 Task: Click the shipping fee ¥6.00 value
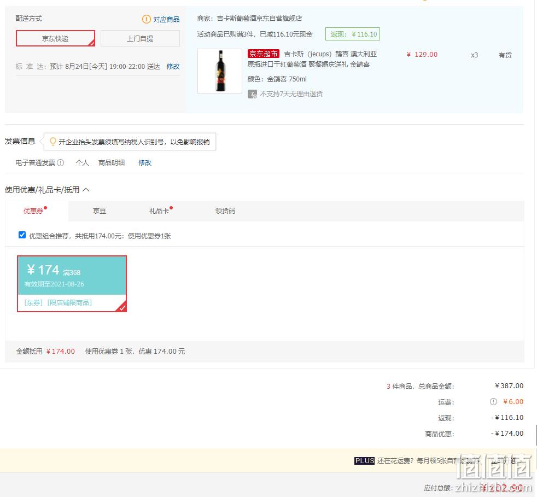513,402
